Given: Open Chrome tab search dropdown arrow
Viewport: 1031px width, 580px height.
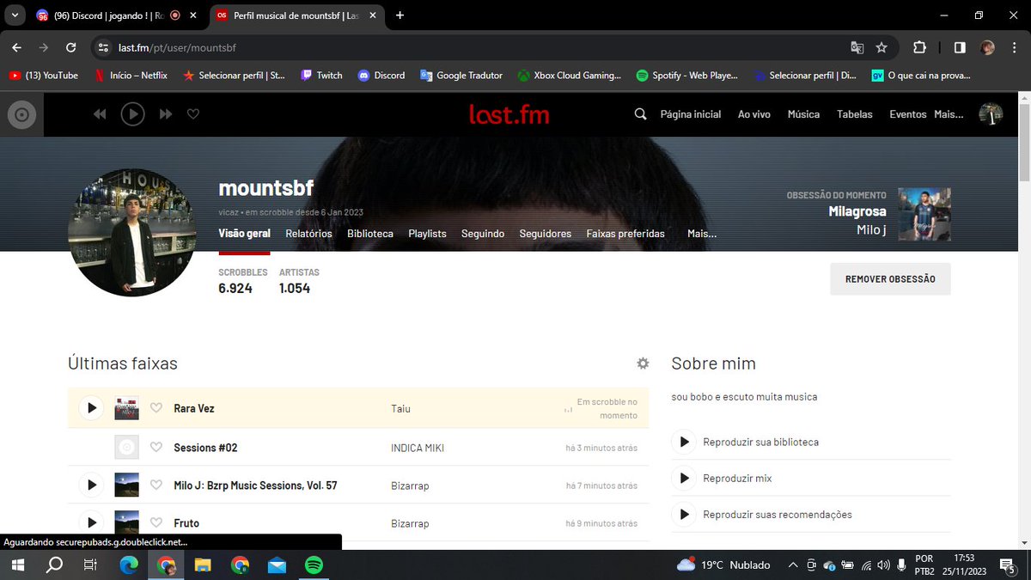Looking at the screenshot, I should [13, 15].
